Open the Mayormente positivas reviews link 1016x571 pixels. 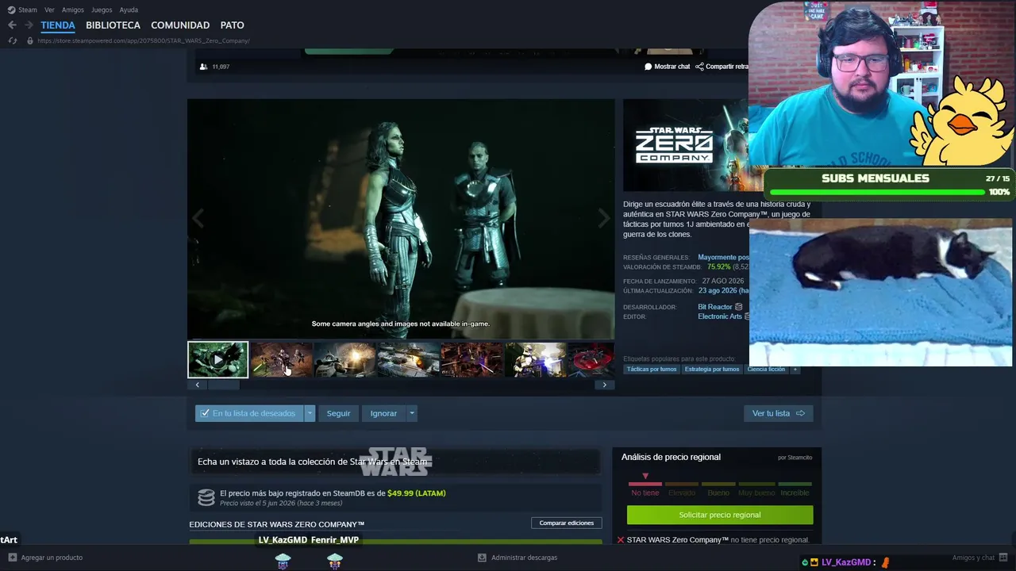coord(723,258)
